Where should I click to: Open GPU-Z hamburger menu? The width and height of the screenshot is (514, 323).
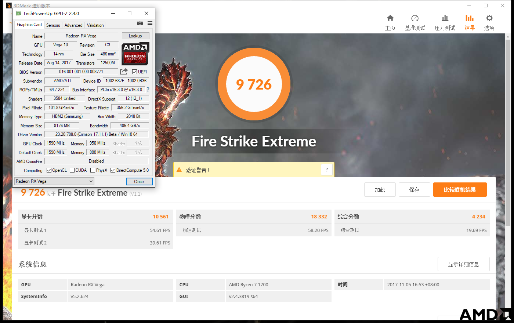click(x=150, y=23)
